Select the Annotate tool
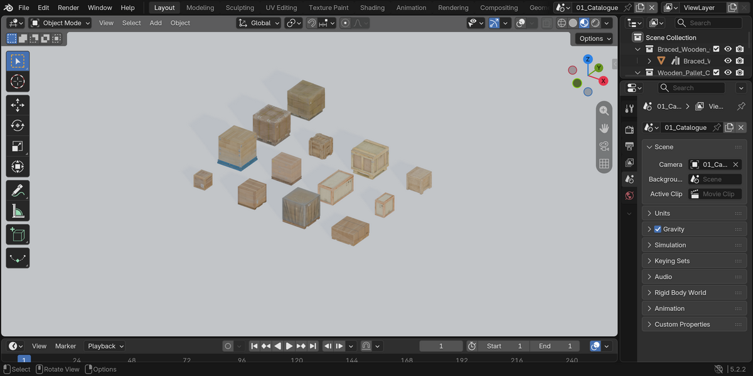The width and height of the screenshot is (753, 376). 18,191
